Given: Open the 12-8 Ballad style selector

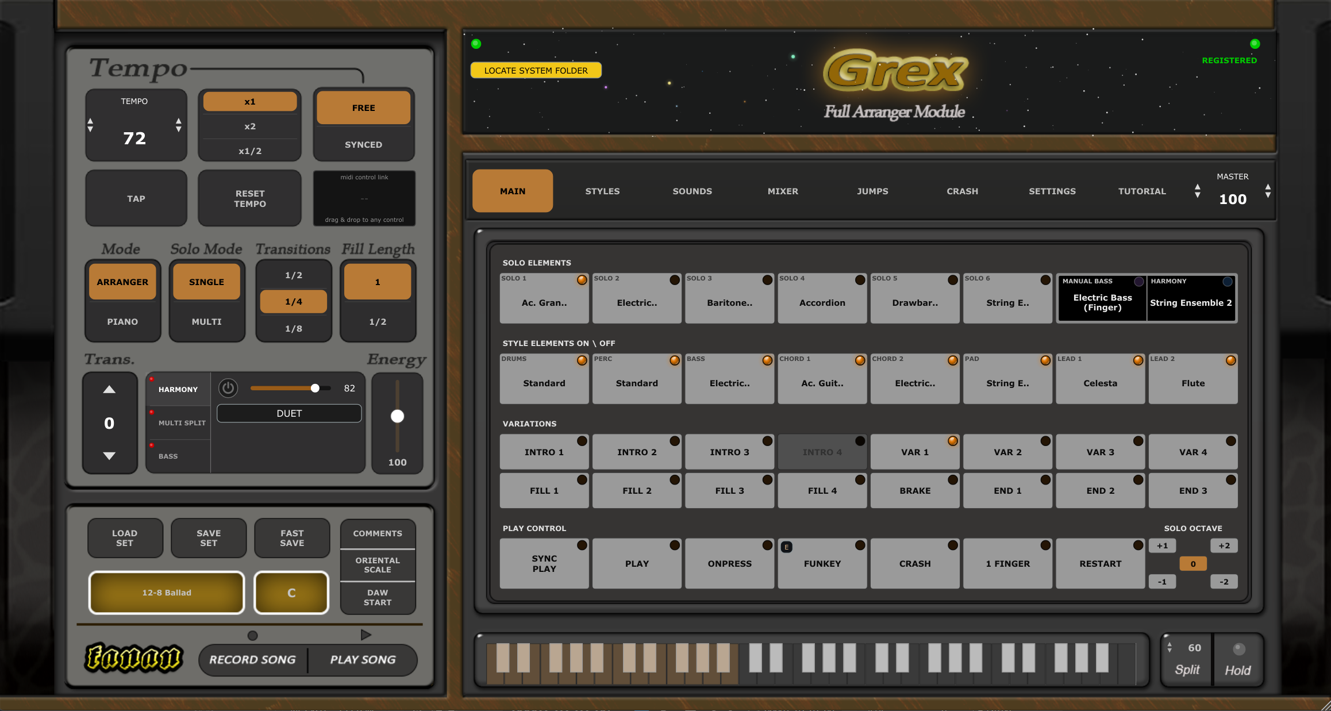Looking at the screenshot, I should tap(167, 593).
